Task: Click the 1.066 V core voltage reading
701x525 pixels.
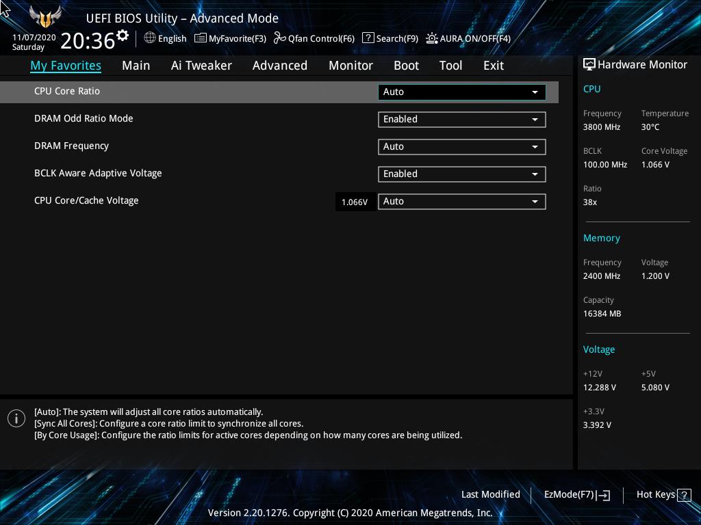Action: click(655, 165)
